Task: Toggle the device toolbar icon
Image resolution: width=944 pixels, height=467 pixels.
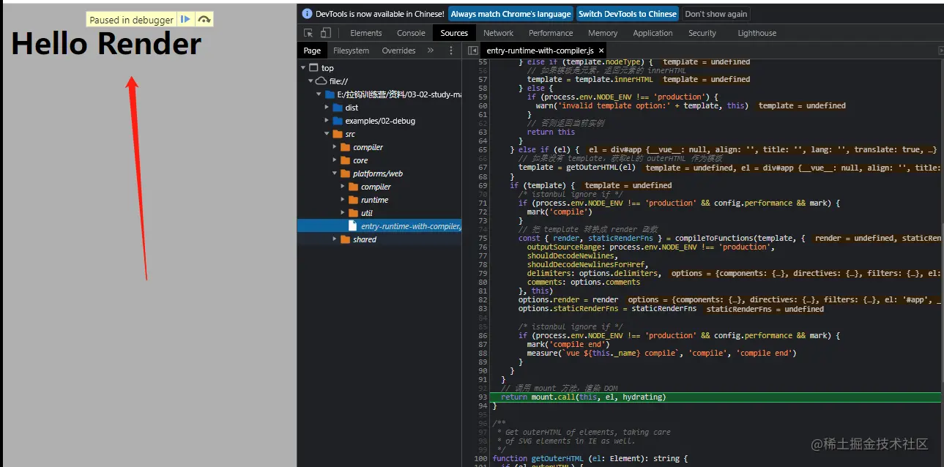Action: tap(326, 33)
